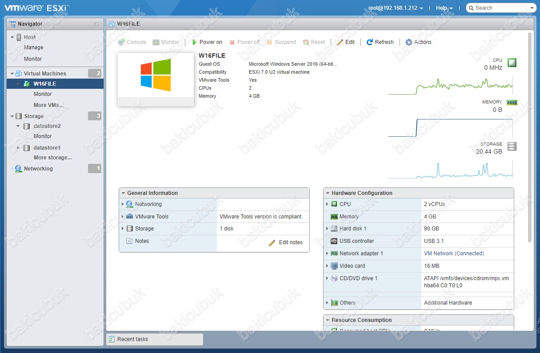Open Manage under Host
Image resolution: width=540 pixels, height=353 pixels.
[34, 48]
